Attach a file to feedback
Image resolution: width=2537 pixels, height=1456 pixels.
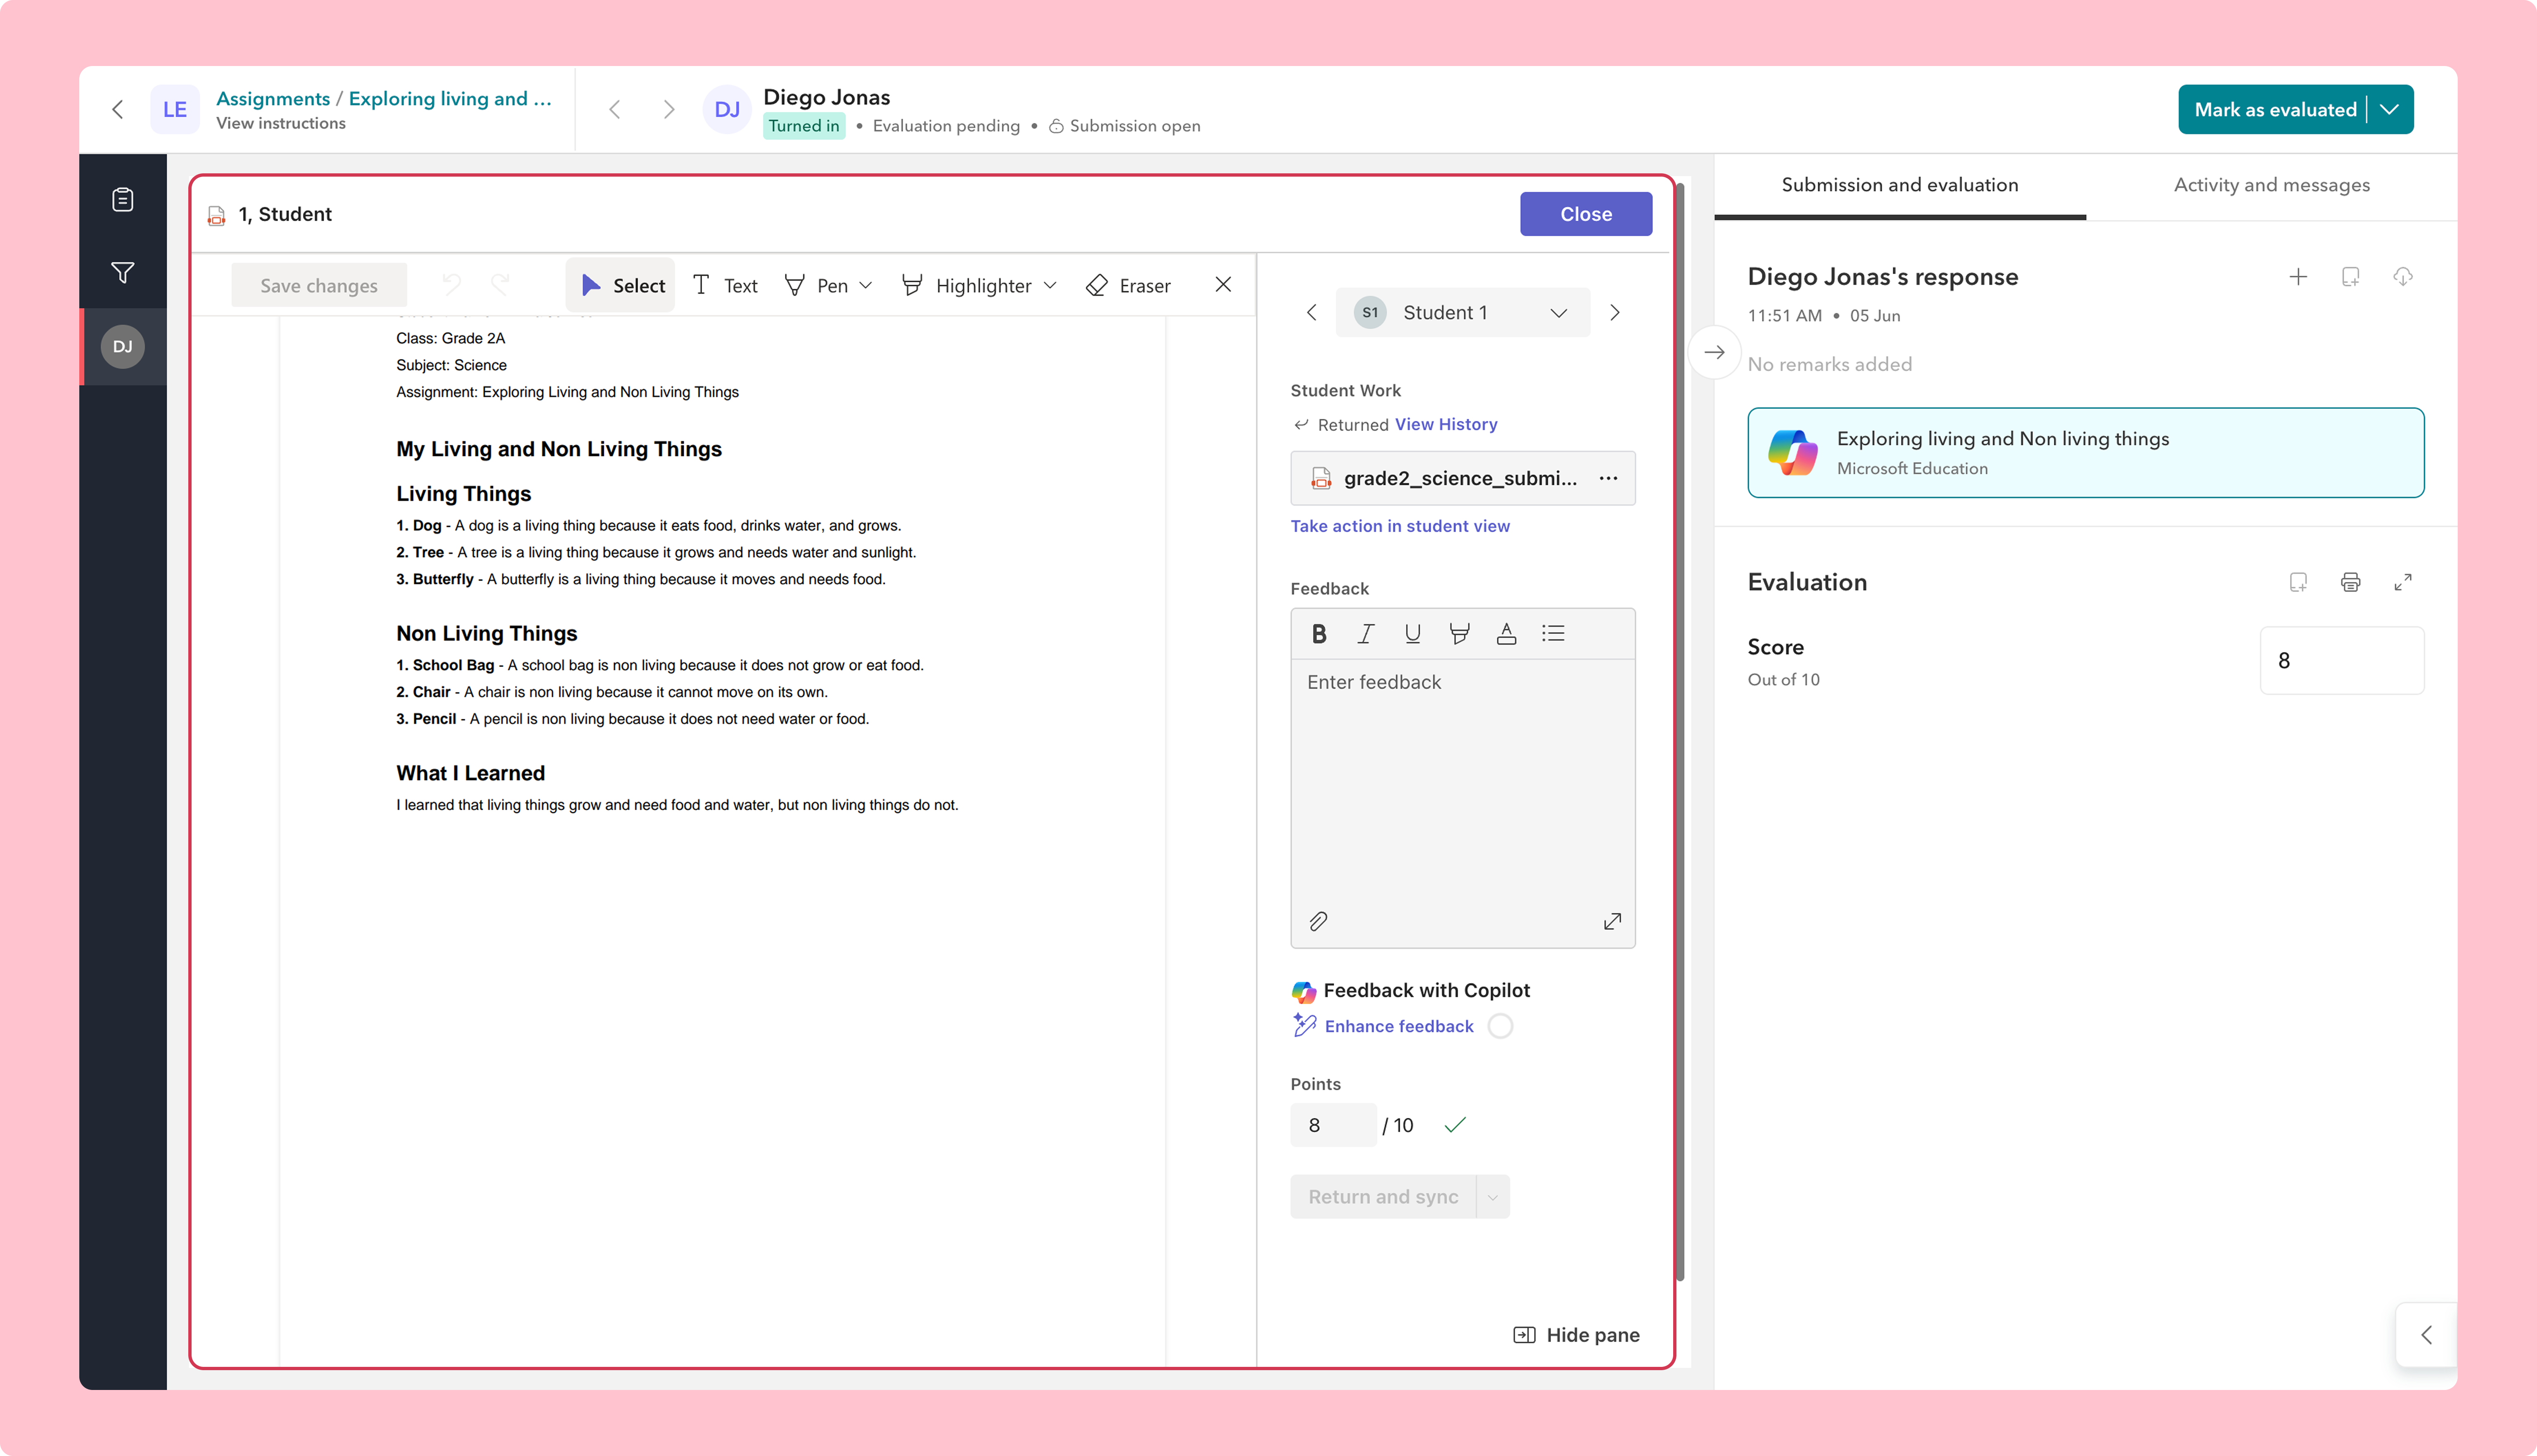[x=1318, y=921]
